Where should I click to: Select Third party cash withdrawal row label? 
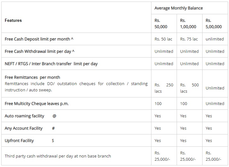tap(58, 156)
